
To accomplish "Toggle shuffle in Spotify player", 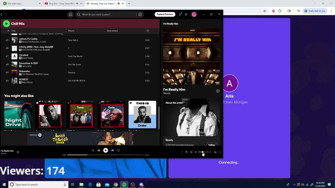I will [x=92, y=150].
